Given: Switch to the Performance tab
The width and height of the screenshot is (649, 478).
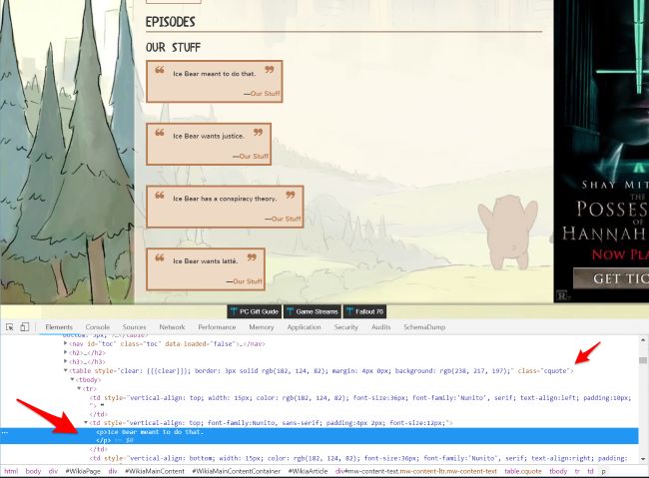Looking at the screenshot, I should (217, 327).
